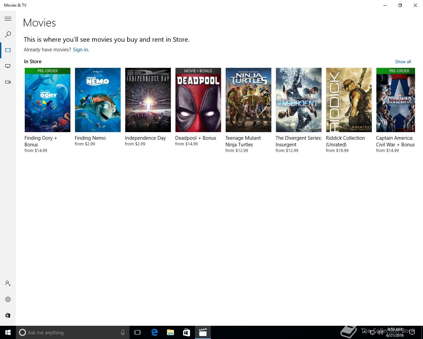Click The Divergent Series: Insurgent title
This screenshot has height=339, width=423.
(299, 141)
